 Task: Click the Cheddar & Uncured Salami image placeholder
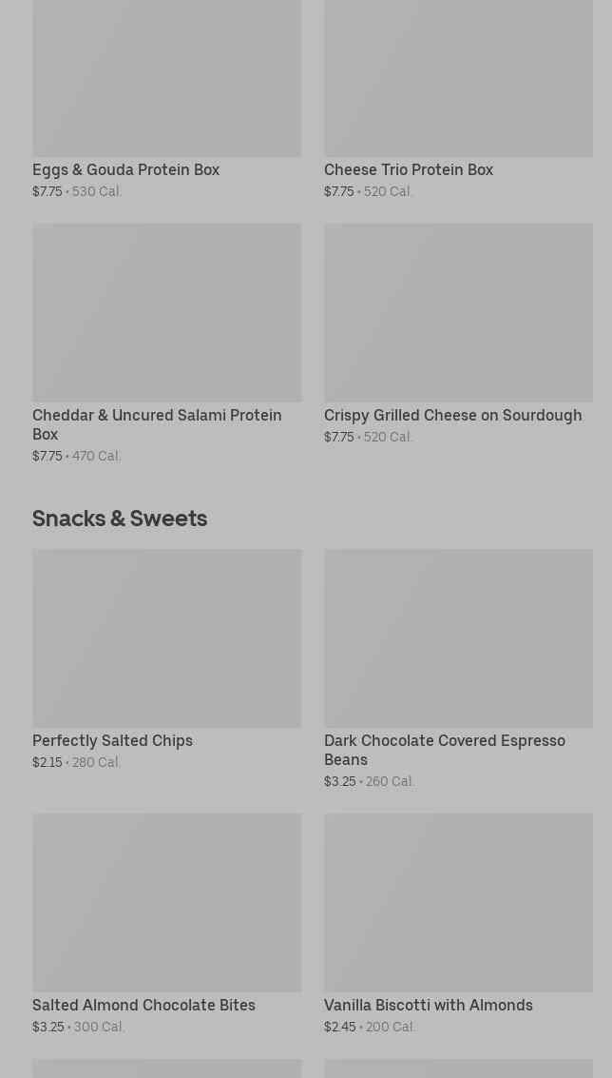(x=166, y=312)
